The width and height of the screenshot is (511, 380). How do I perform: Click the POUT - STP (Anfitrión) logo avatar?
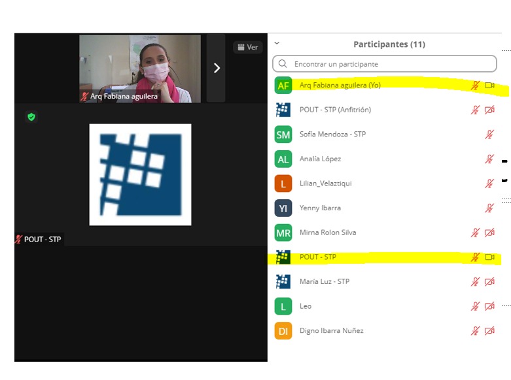click(283, 110)
